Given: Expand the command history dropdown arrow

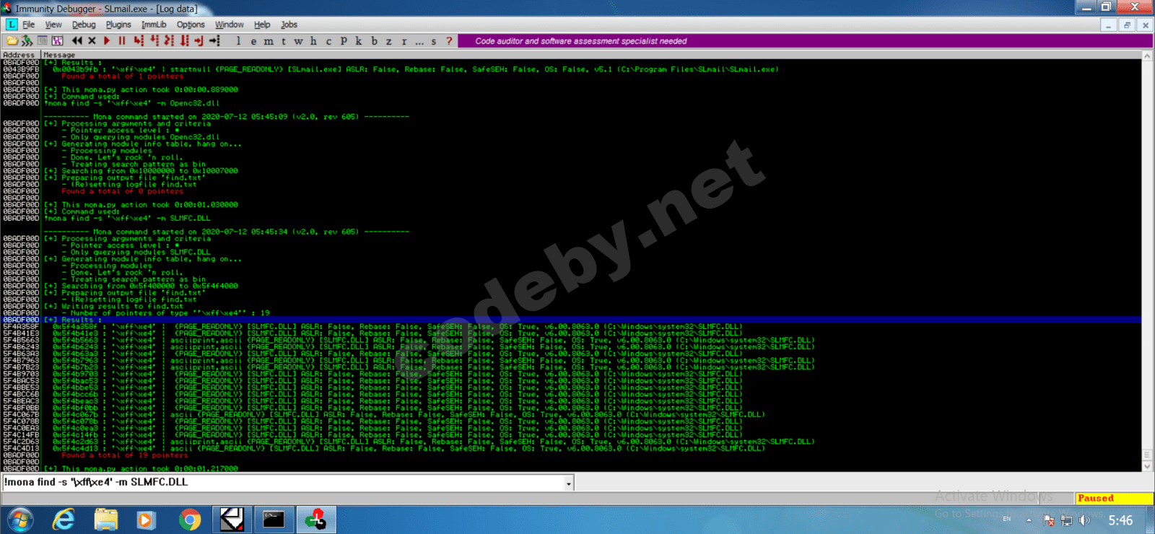Looking at the screenshot, I should tap(569, 483).
